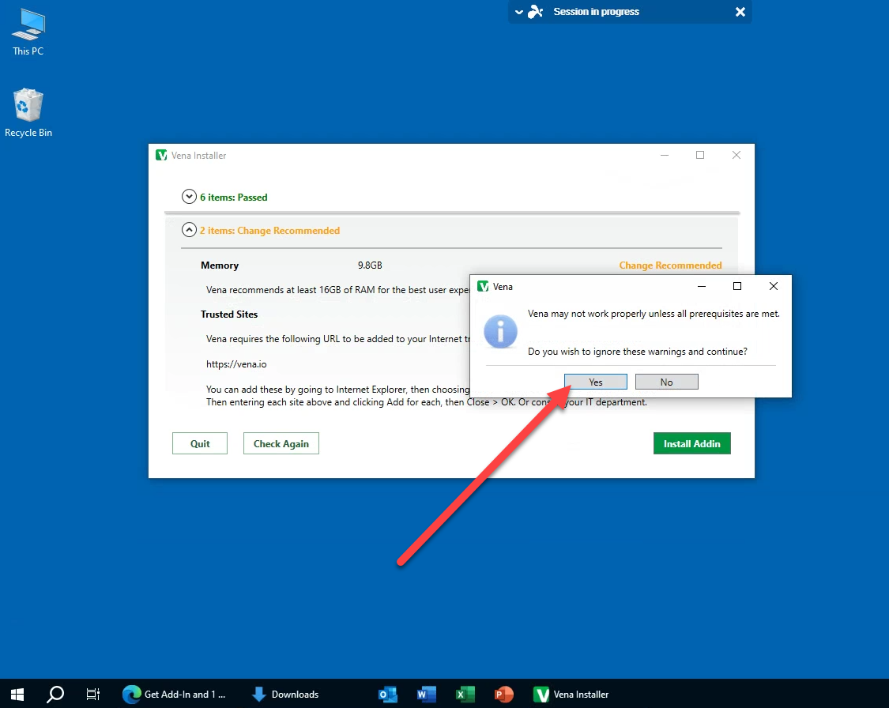889x708 pixels.
Task: Click Quit in Vena Installer
Action: click(x=200, y=443)
